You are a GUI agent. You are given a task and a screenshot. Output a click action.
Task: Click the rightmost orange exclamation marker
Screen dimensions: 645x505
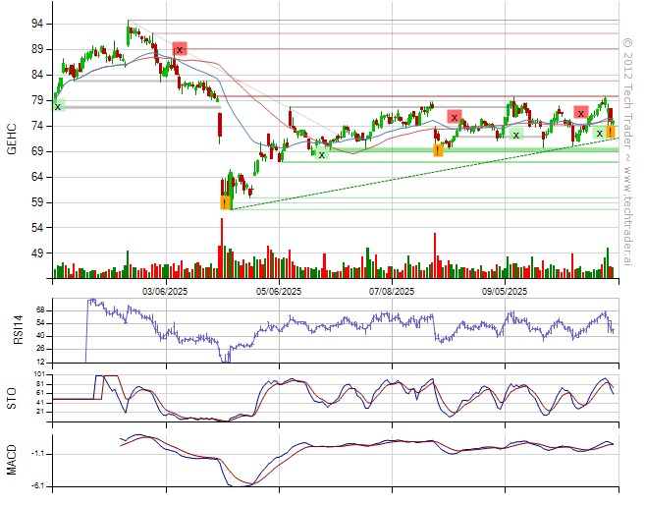tap(610, 131)
